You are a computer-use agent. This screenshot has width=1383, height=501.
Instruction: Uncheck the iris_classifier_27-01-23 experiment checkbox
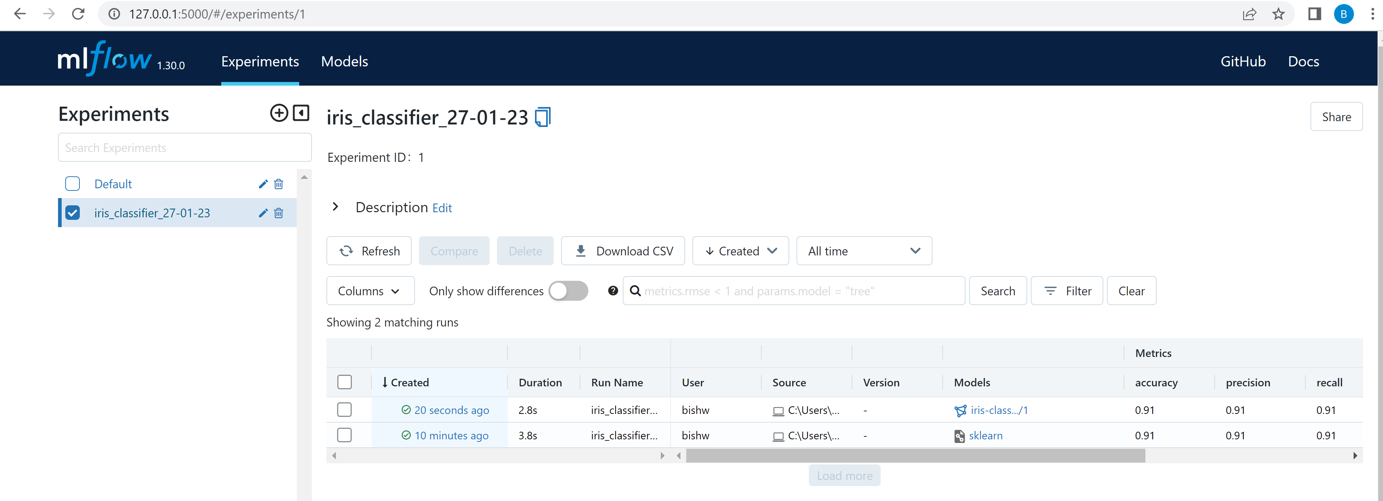tap(72, 213)
